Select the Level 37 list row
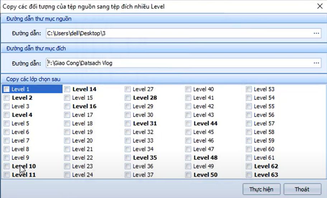 click(153, 175)
